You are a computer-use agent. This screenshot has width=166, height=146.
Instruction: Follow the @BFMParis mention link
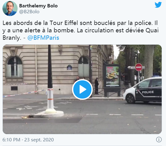pos(43,38)
